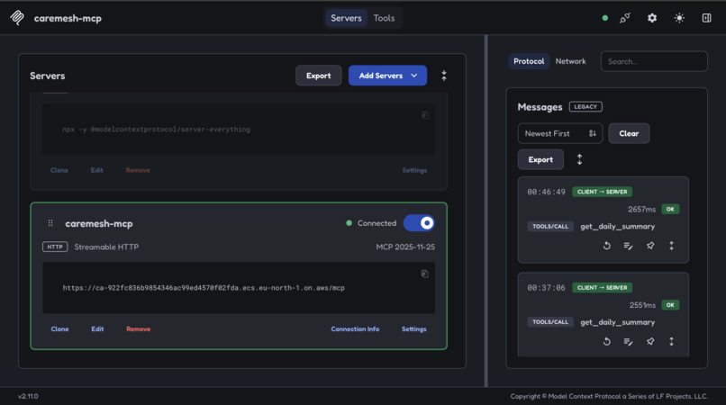Collapse the servers list with arrows icon
726x405 pixels.
tap(443, 76)
